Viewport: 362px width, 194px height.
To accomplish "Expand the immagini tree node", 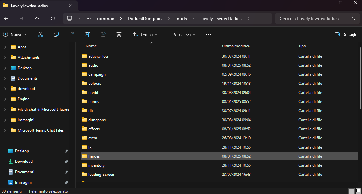I will click(x=5, y=120).
